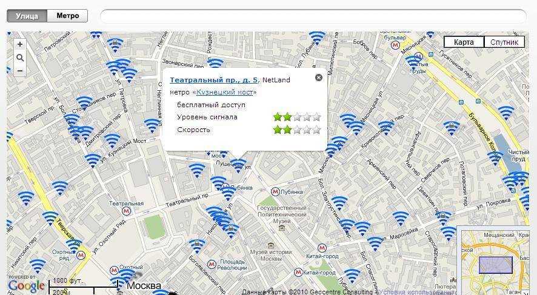This screenshot has width=537, height=295.
Task: Click Wi-Fi hotspot on Тверская street
Action: pos(50,218)
